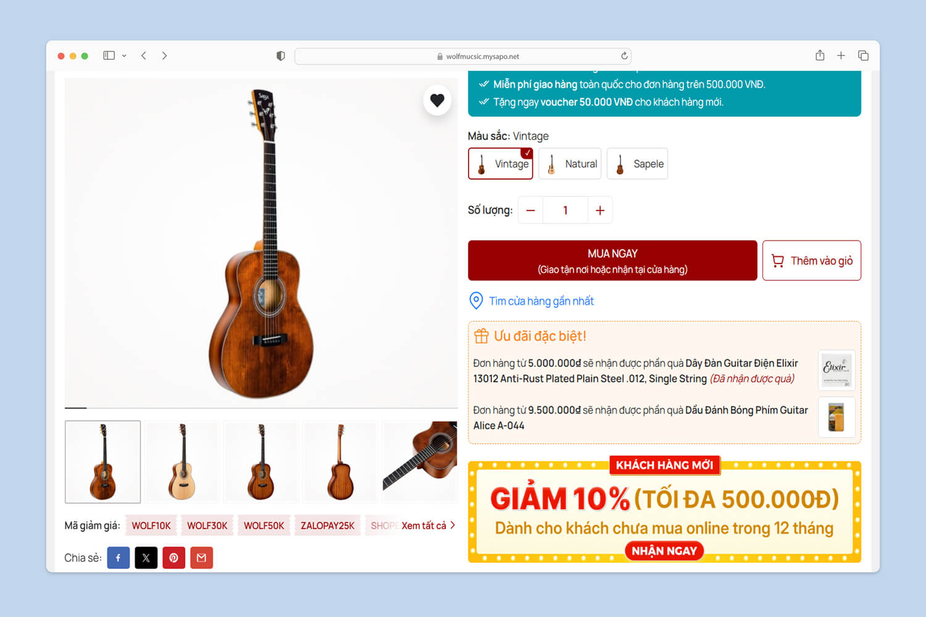Click Thêm vào giỏ add-to-cart button
Screen dimensions: 926x617
[x=812, y=260]
